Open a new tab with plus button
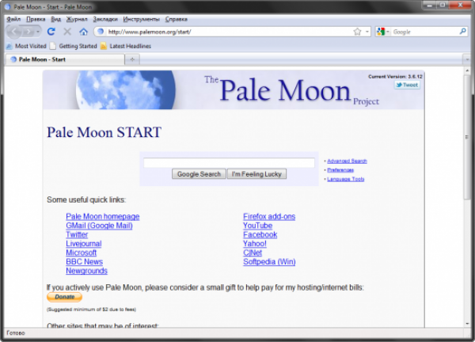475x342 pixels. (x=132, y=59)
